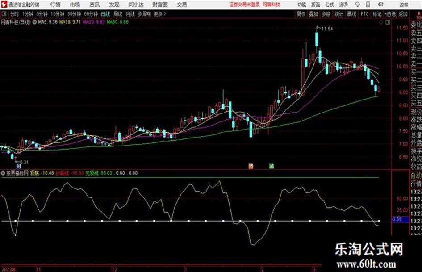The height and width of the screenshot is (272, 422).
Task: Click the 通达信金融终端 logo icon
Action: [4, 4]
